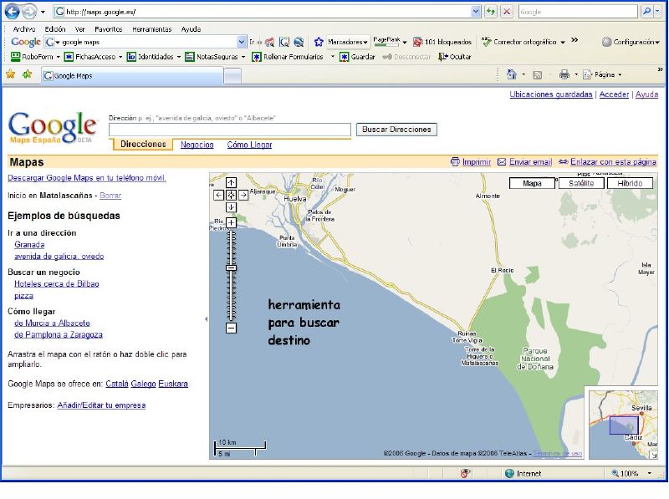Click the Buscar Direcciones button

[396, 130]
